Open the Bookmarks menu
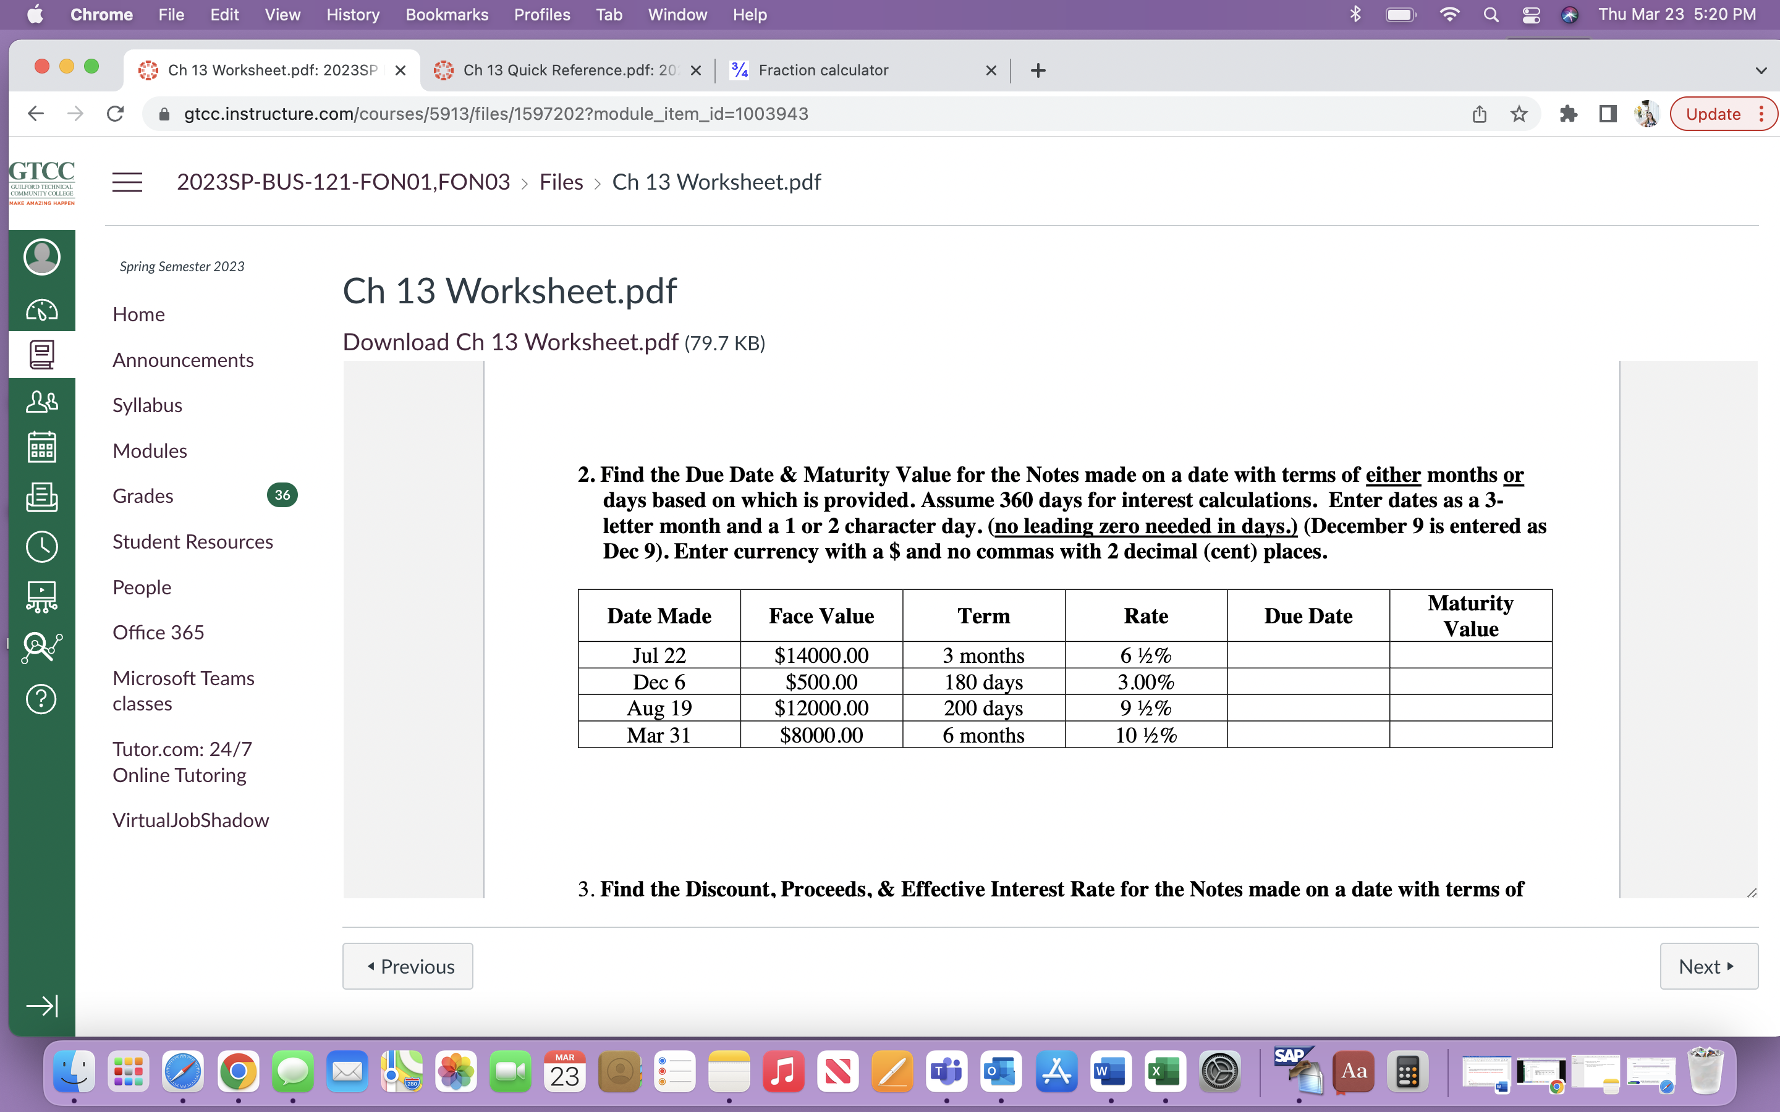The image size is (1780, 1112). (x=446, y=15)
